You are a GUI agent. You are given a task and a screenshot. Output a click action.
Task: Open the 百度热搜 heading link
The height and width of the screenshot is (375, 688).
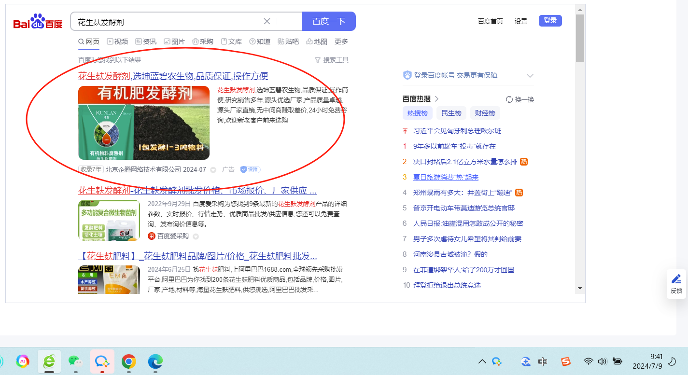pyautogui.click(x=421, y=99)
